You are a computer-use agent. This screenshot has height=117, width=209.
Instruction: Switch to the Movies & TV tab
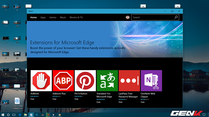[76, 17]
